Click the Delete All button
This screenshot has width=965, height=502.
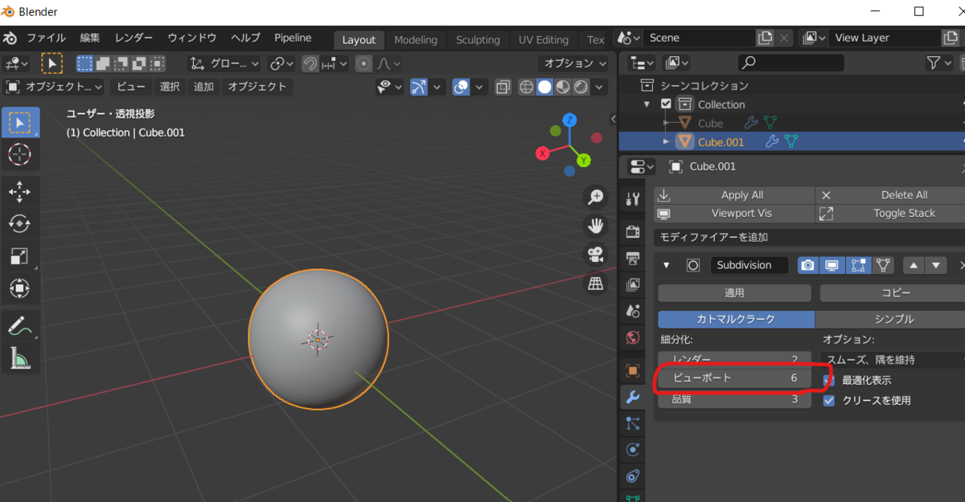891,195
